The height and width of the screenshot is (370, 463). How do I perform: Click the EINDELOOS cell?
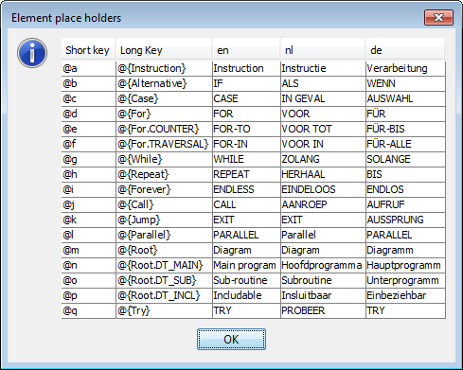(323, 189)
